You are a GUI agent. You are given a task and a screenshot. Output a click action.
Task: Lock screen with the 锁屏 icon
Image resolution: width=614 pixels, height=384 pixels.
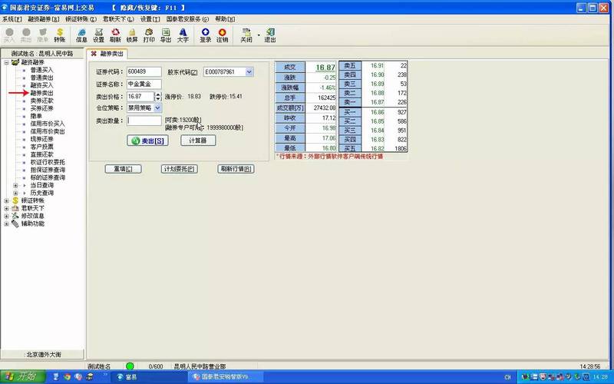tap(132, 35)
